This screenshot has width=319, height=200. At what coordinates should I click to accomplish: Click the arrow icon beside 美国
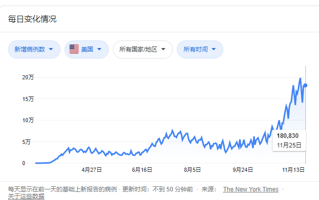pos(99,49)
